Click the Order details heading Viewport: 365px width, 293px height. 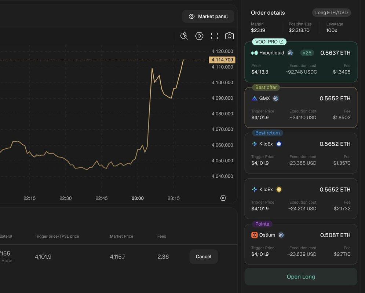tap(268, 13)
